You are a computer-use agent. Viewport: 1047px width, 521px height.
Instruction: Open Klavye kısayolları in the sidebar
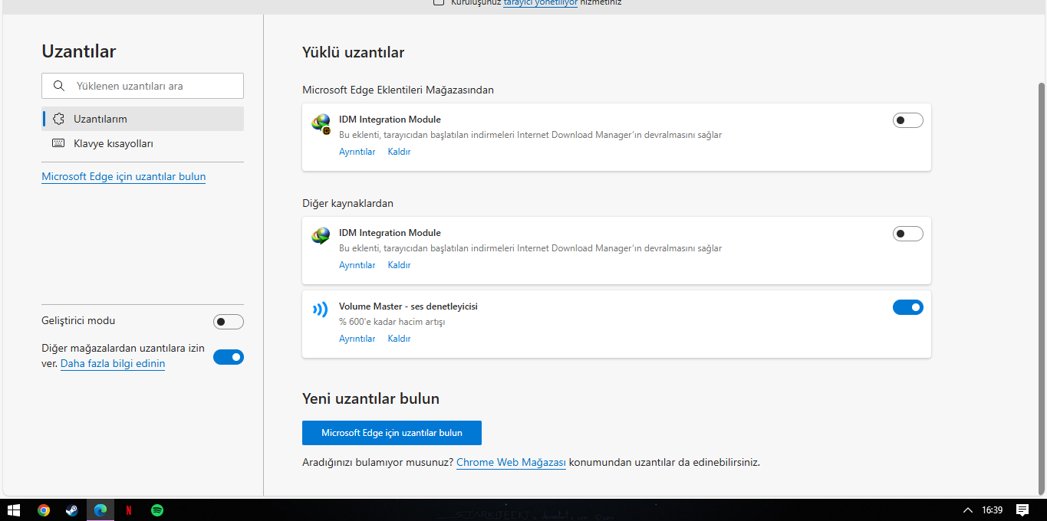click(x=143, y=143)
